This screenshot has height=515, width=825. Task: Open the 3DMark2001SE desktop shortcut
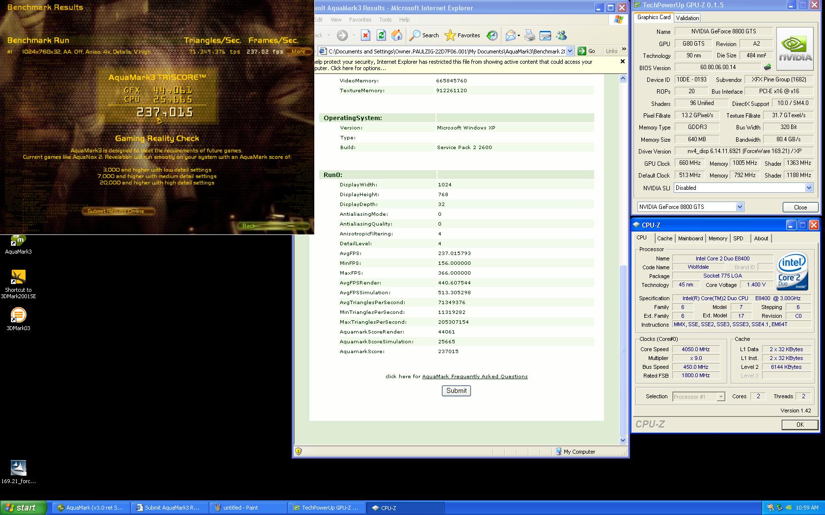coord(18,284)
